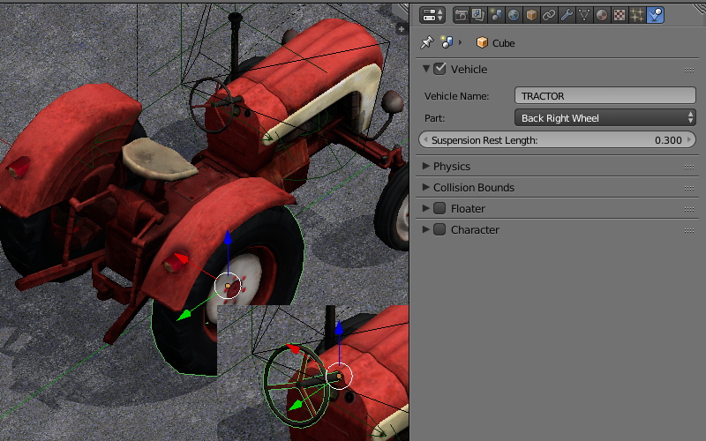Open the Scene tab in the properties header
Screen dimensions: 706x441
pos(496,15)
